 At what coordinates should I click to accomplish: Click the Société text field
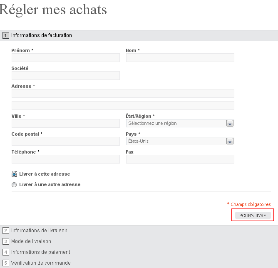pyautogui.click(x=66, y=75)
